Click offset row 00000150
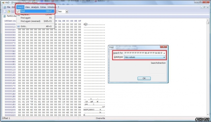 (x=10, y=80)
